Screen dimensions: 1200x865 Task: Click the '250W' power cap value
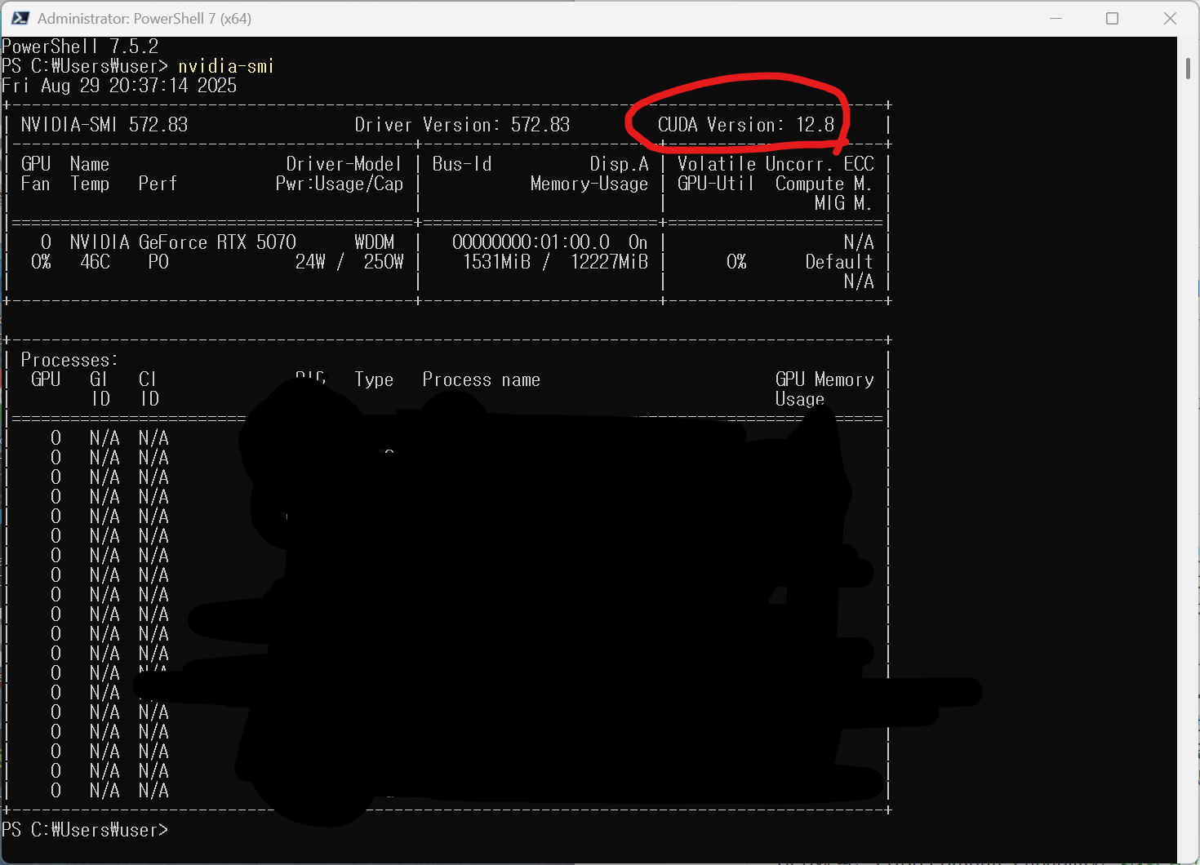point(384,262)
